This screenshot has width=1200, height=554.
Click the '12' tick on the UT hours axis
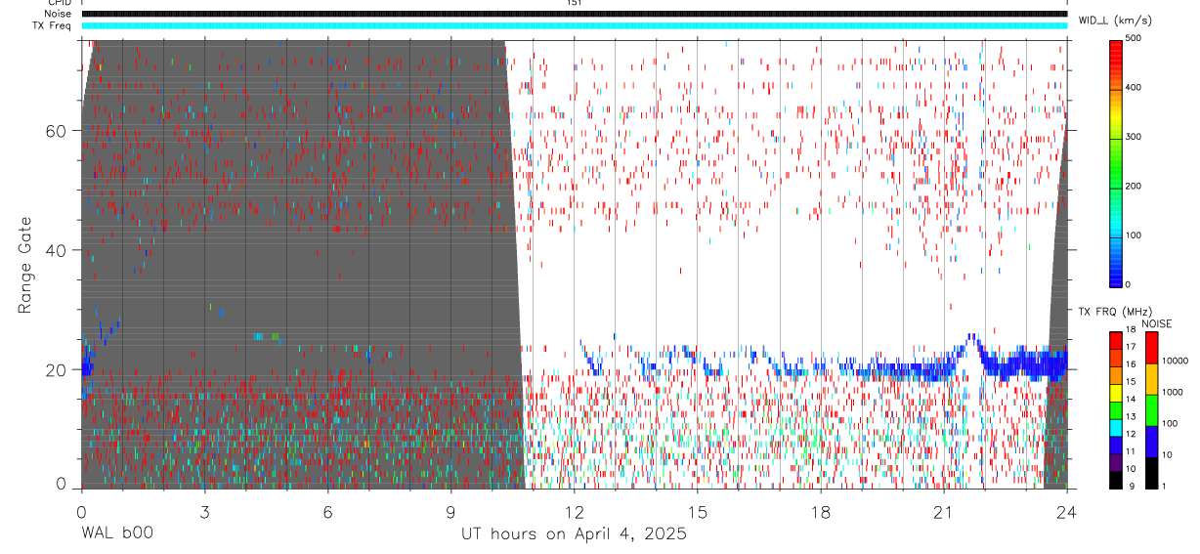click(574, 512)
